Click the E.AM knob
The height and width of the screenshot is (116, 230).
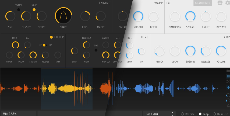(58, 55)
